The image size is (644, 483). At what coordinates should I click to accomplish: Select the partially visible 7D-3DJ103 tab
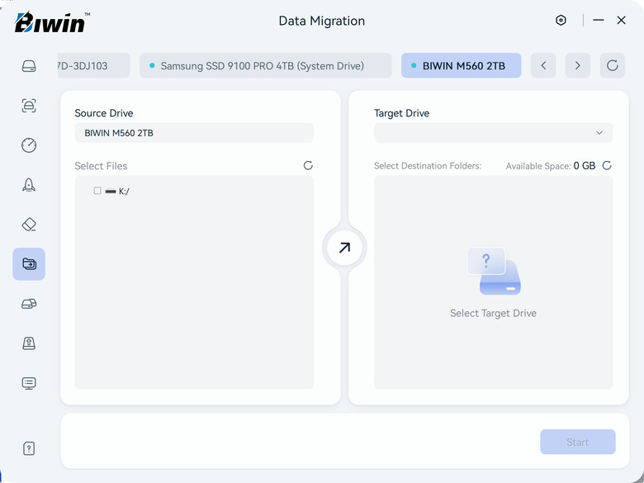pos(94,65)
